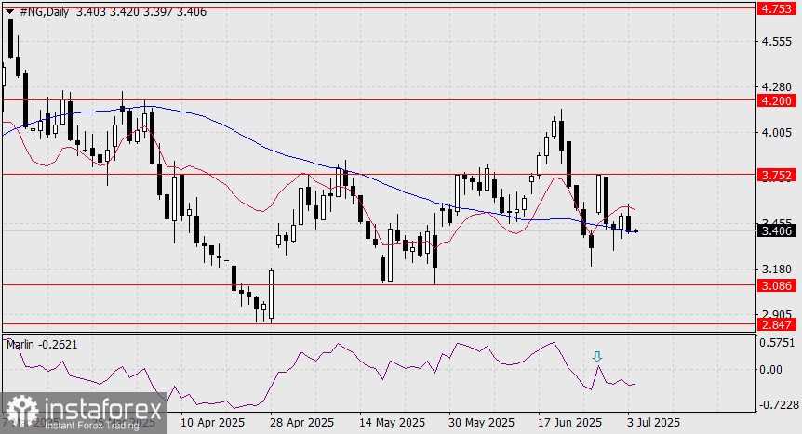Select the 30 May 2025 date marker
The width and height of the screenshot is (802, 434).
[482, 422]
